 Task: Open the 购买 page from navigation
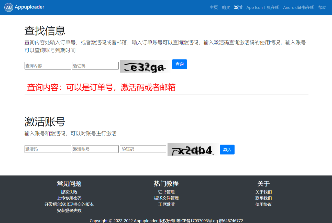226,7
